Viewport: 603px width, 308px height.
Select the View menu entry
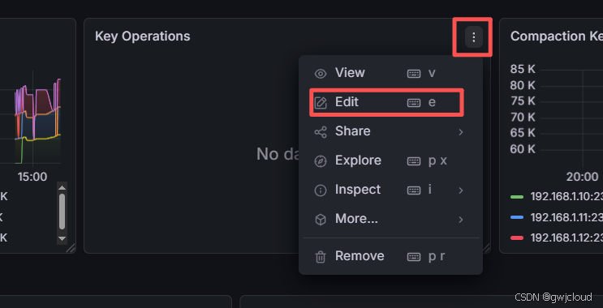(x=390, y=73)
